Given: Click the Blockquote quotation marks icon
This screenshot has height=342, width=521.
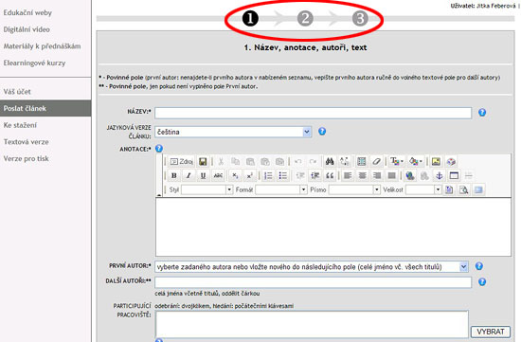Looking at the screenshot, I should click(x=330, y=175).
